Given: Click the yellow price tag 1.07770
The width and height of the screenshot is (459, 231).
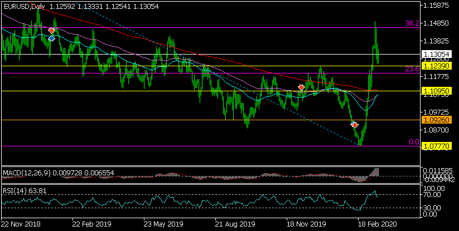Looking at the screenshot, I should 437,146.
